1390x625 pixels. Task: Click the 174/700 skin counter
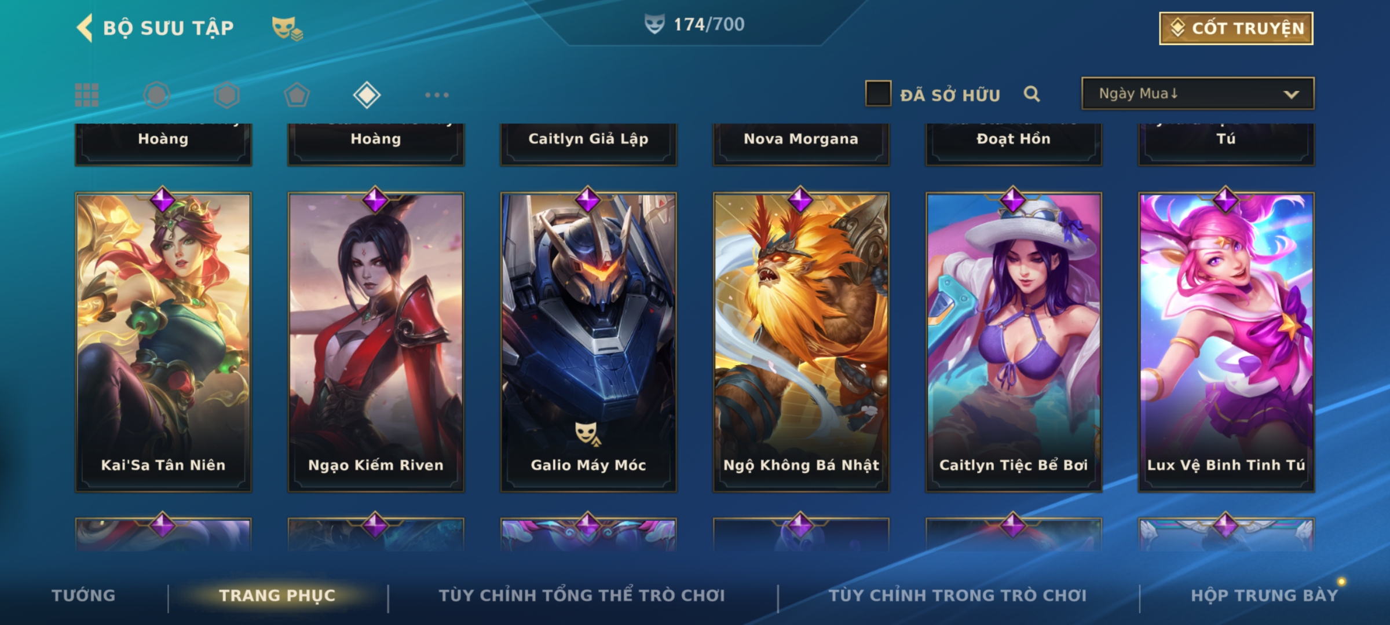click(x=694, y=24)
